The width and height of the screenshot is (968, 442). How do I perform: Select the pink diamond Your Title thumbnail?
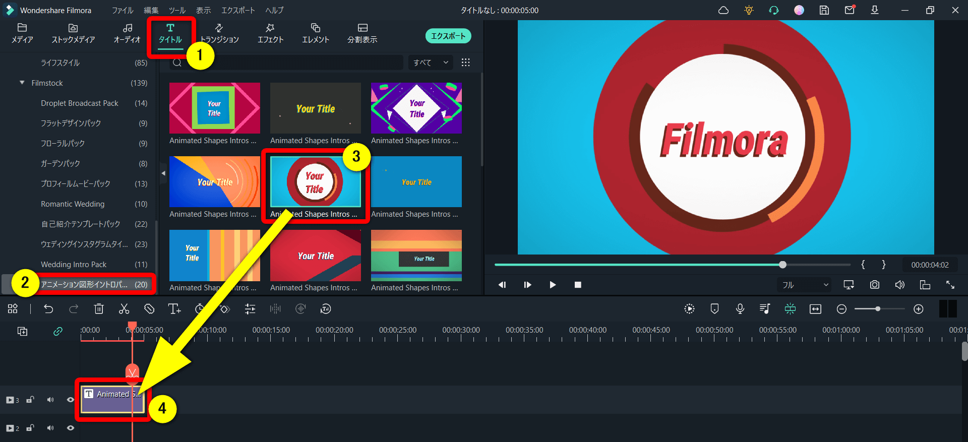(215, 108)
